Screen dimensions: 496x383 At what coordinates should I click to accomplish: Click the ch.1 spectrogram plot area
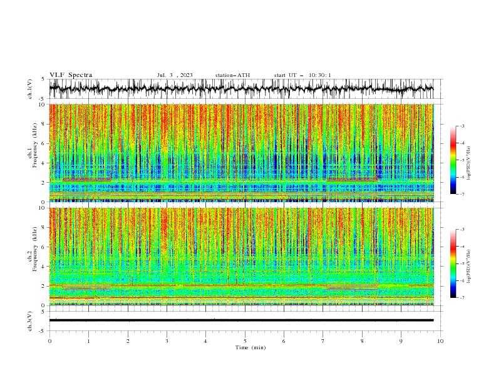[x=241, y=153]
